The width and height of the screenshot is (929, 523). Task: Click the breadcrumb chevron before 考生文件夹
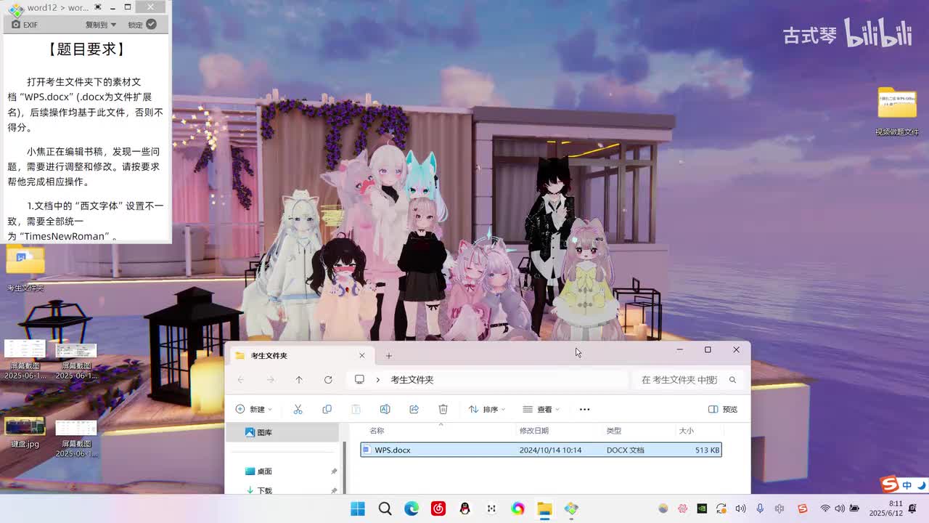(378, 379)
